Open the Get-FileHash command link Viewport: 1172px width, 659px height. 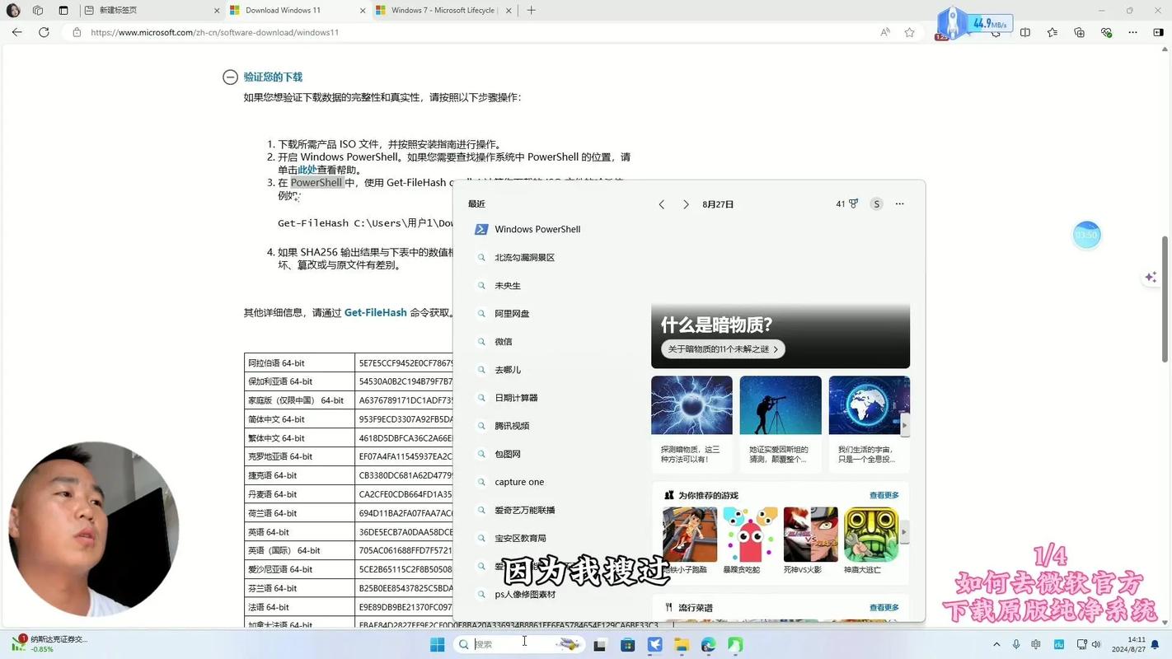[x=376, y=313]
